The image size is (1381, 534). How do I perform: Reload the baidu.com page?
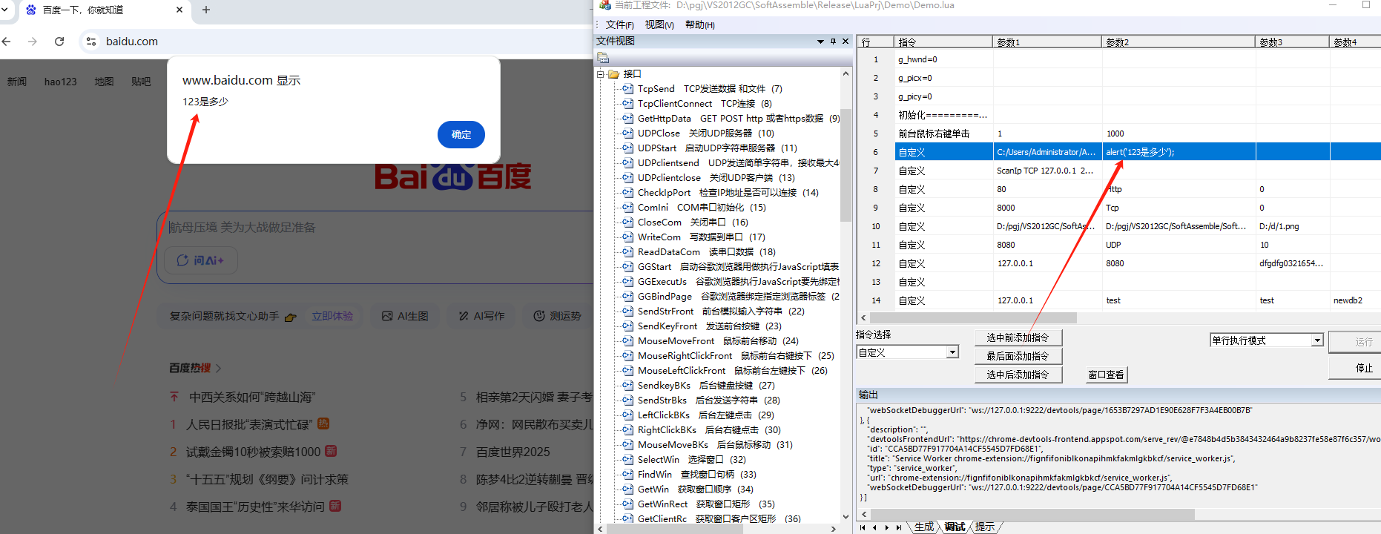[x=59, y=42]
